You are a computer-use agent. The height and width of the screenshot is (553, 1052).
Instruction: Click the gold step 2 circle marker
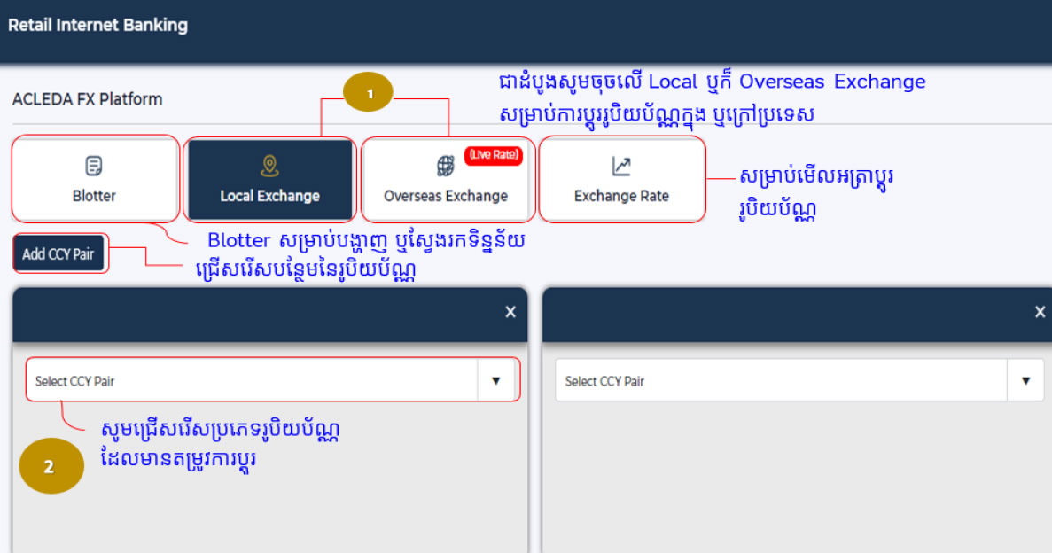point(50,466)
